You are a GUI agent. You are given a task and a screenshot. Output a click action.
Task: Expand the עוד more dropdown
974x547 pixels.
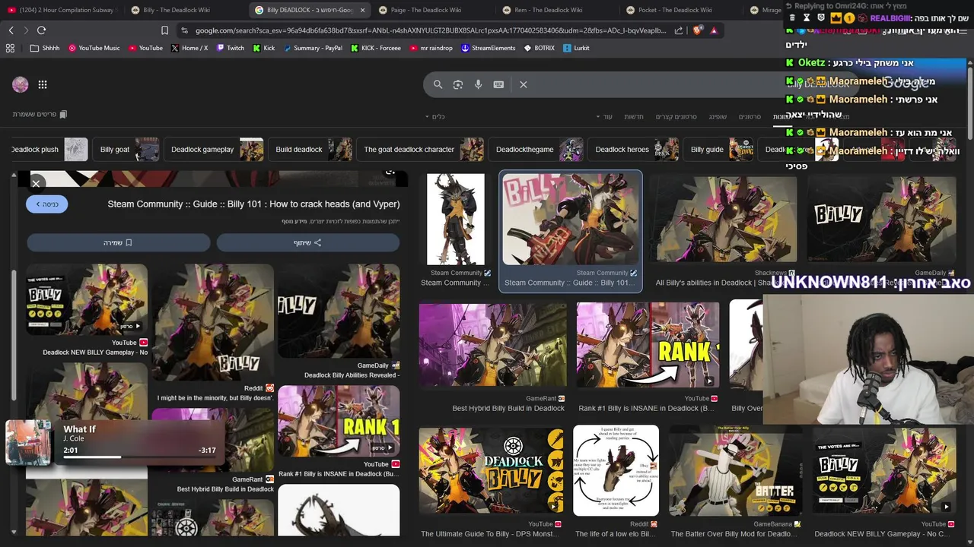[605, 116]
